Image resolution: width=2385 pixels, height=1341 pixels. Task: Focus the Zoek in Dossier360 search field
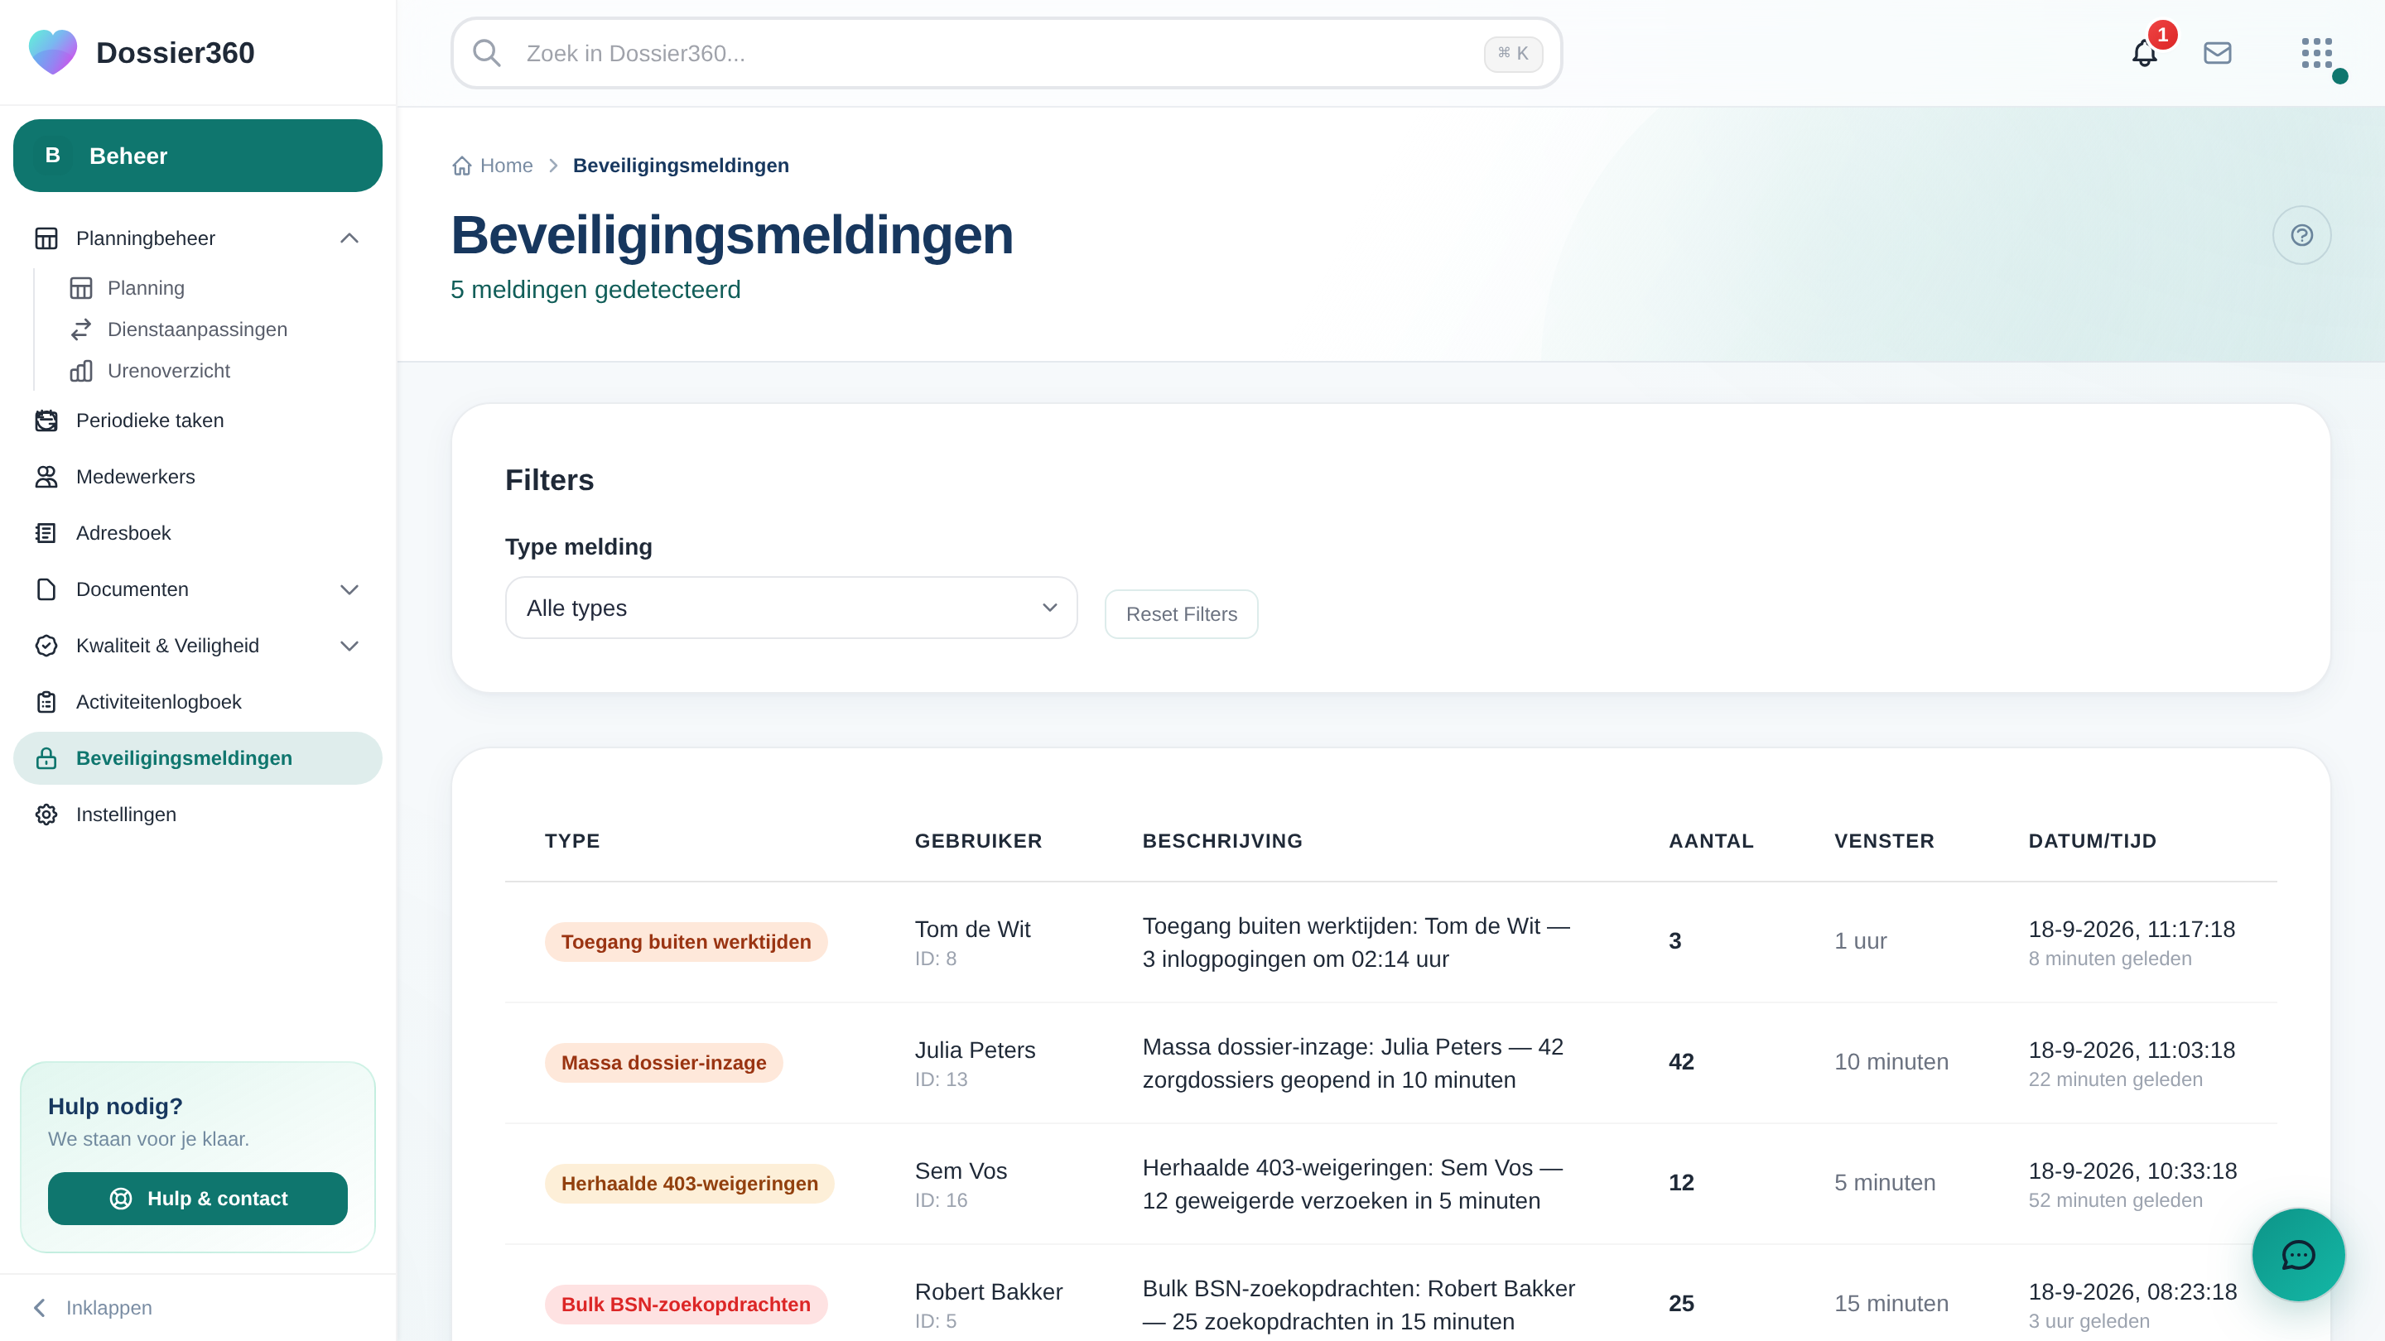click(x=1006, y=53)
